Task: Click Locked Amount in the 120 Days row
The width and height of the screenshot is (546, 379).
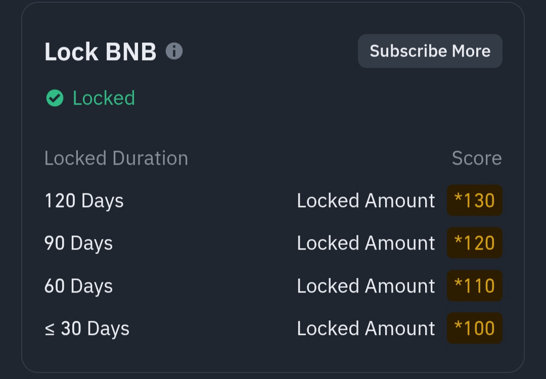Action: 366,201
